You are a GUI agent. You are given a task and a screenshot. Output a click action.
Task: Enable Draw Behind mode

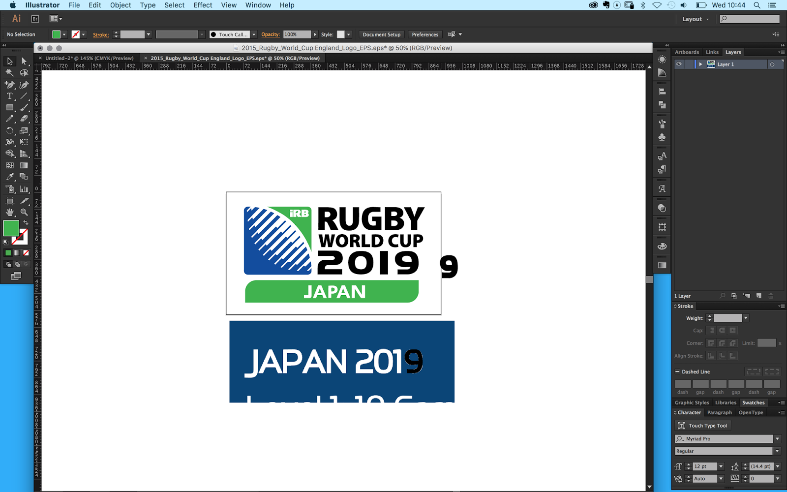17,264
